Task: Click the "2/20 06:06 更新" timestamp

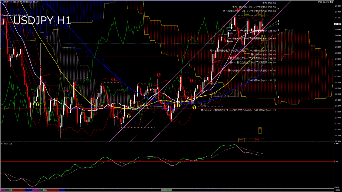Action: tap(325, 2)
